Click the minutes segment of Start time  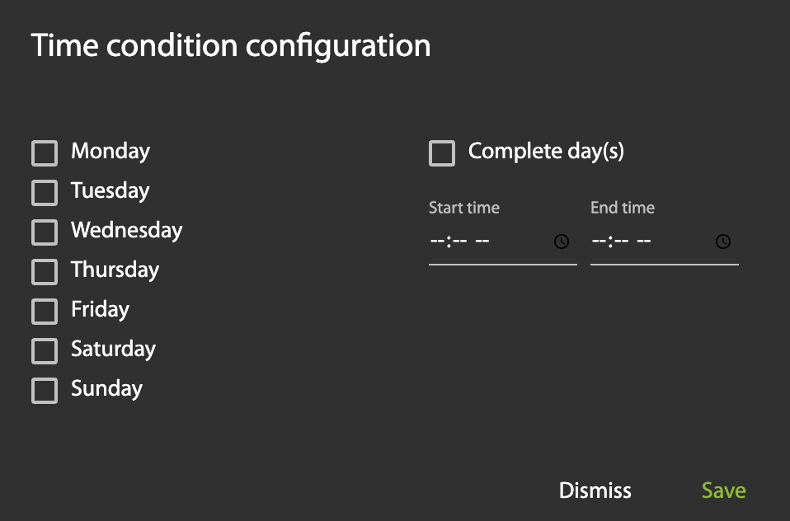tap(460, 242)
